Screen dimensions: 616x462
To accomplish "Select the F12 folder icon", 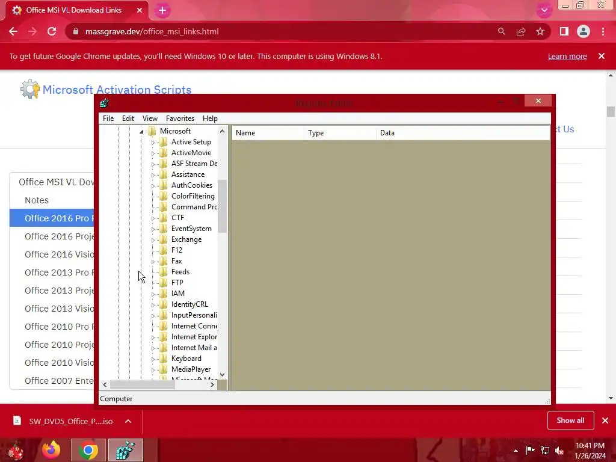I will coord(164,250).
